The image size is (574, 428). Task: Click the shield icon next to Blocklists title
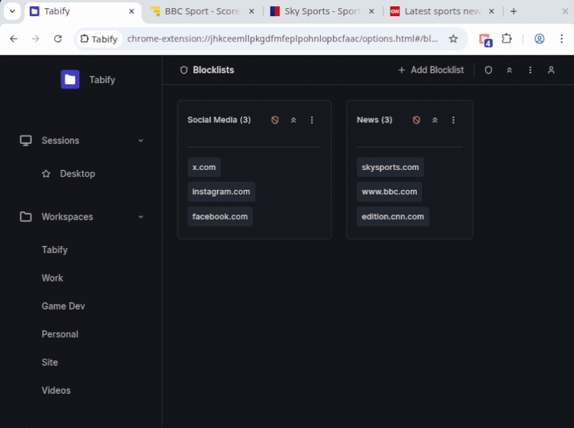[183, 70]
